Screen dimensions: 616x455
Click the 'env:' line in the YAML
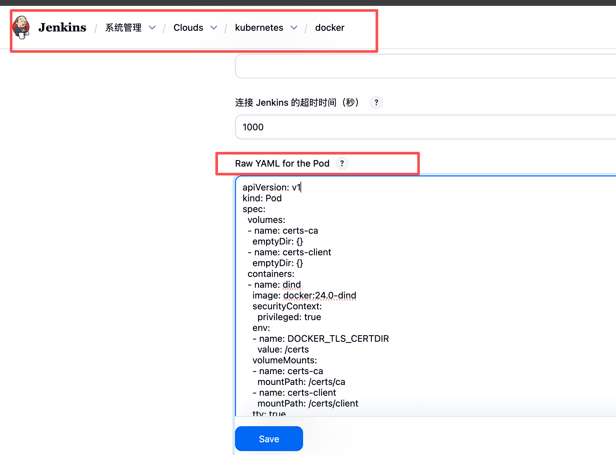(261, 328)
